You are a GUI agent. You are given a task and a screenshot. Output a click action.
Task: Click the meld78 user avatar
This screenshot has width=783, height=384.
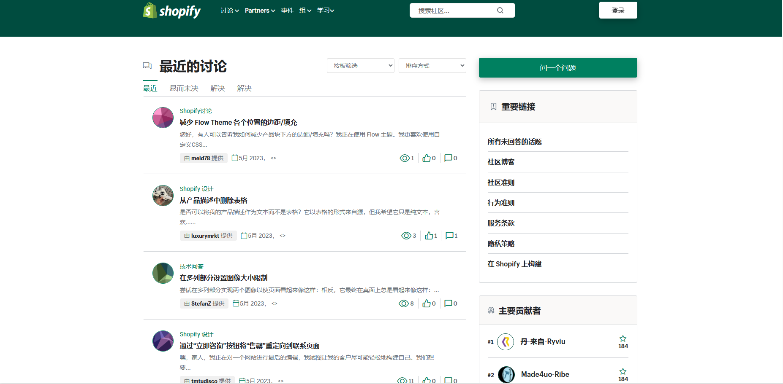coord(163,118)
